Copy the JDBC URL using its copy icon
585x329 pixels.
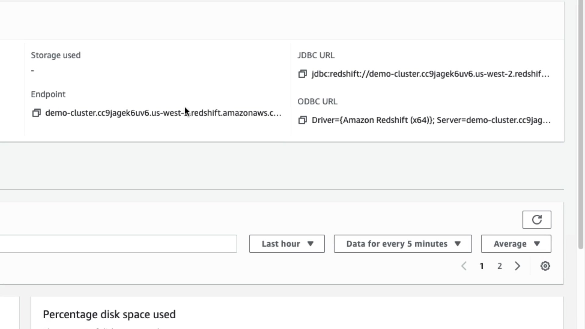coord(302,74)
